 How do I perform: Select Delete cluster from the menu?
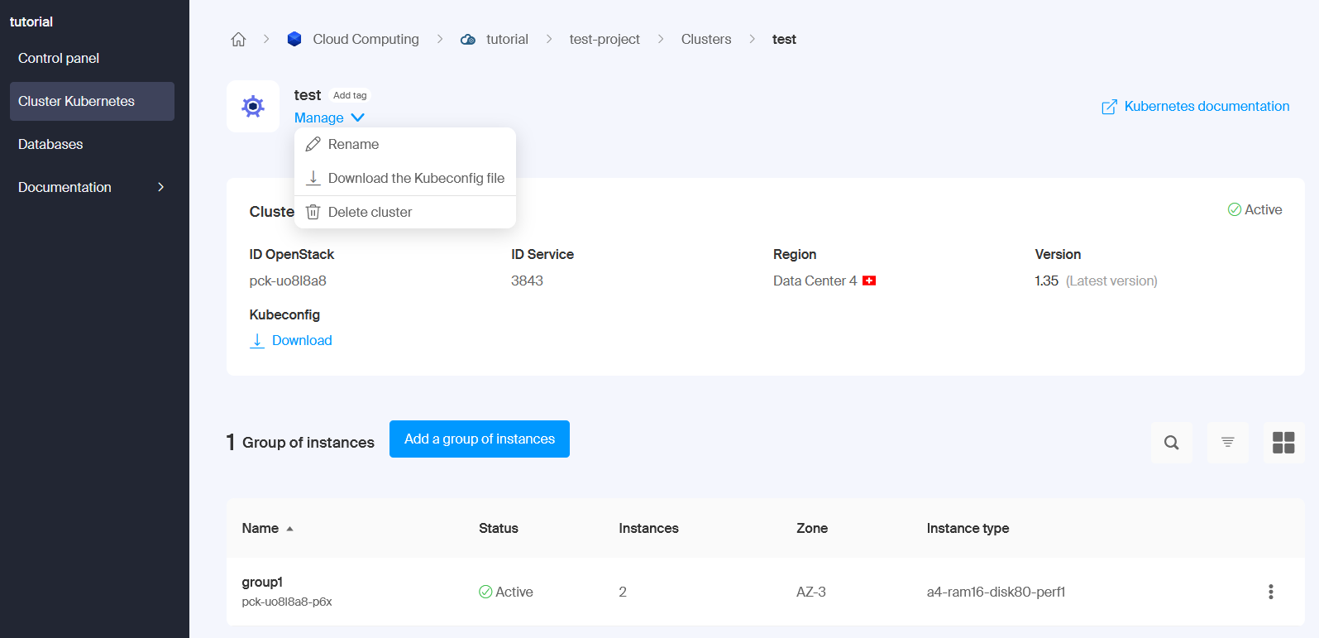pyautogui.click(x=405, y=212)
